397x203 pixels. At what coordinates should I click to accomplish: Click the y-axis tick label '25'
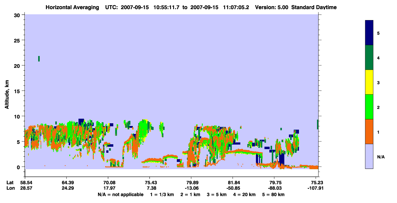[x=18, y=40]
